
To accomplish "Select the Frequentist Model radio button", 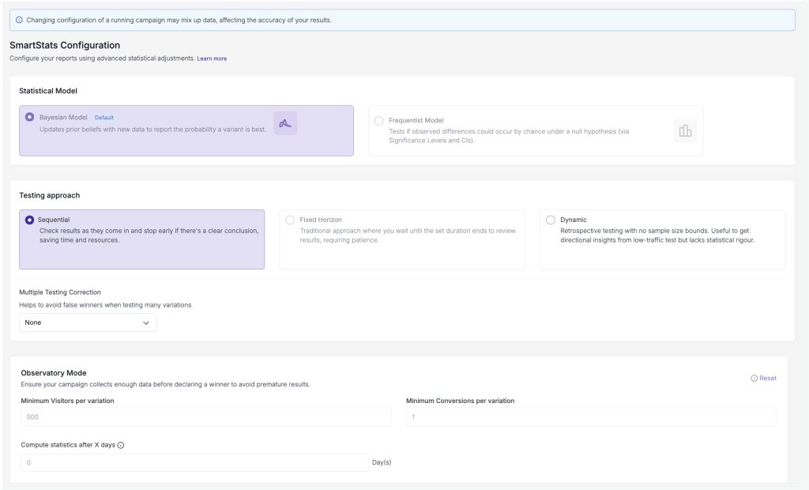I will pos(378,120).
